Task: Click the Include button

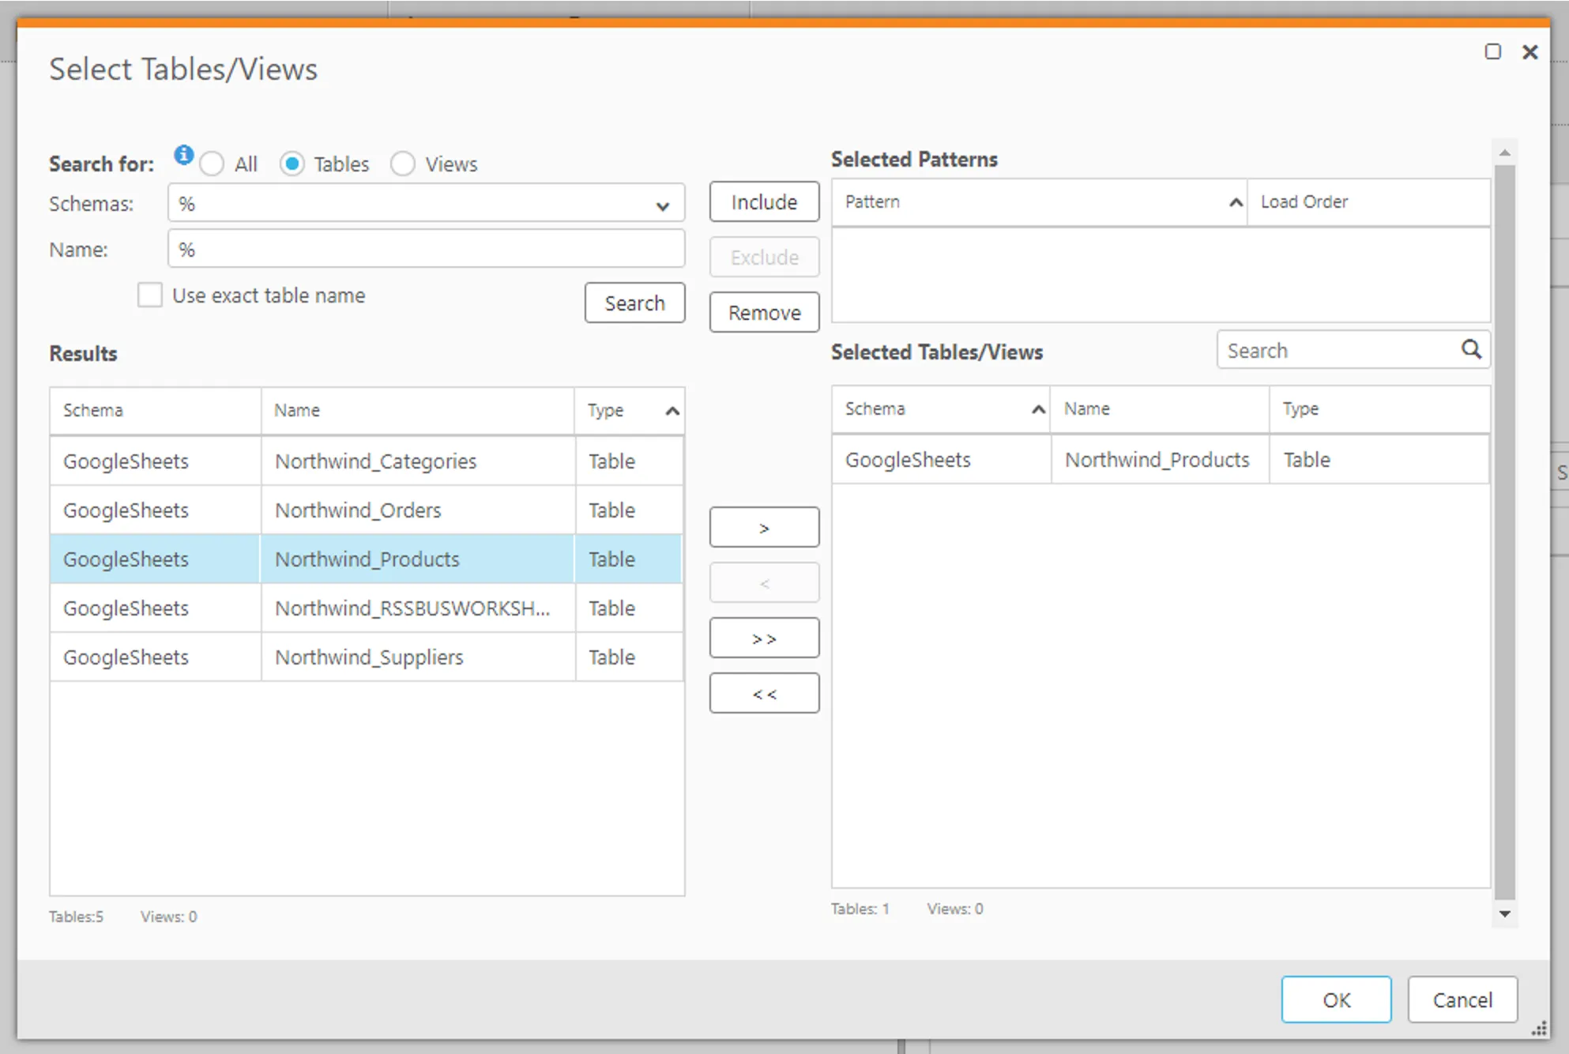Action: (763, 202)
